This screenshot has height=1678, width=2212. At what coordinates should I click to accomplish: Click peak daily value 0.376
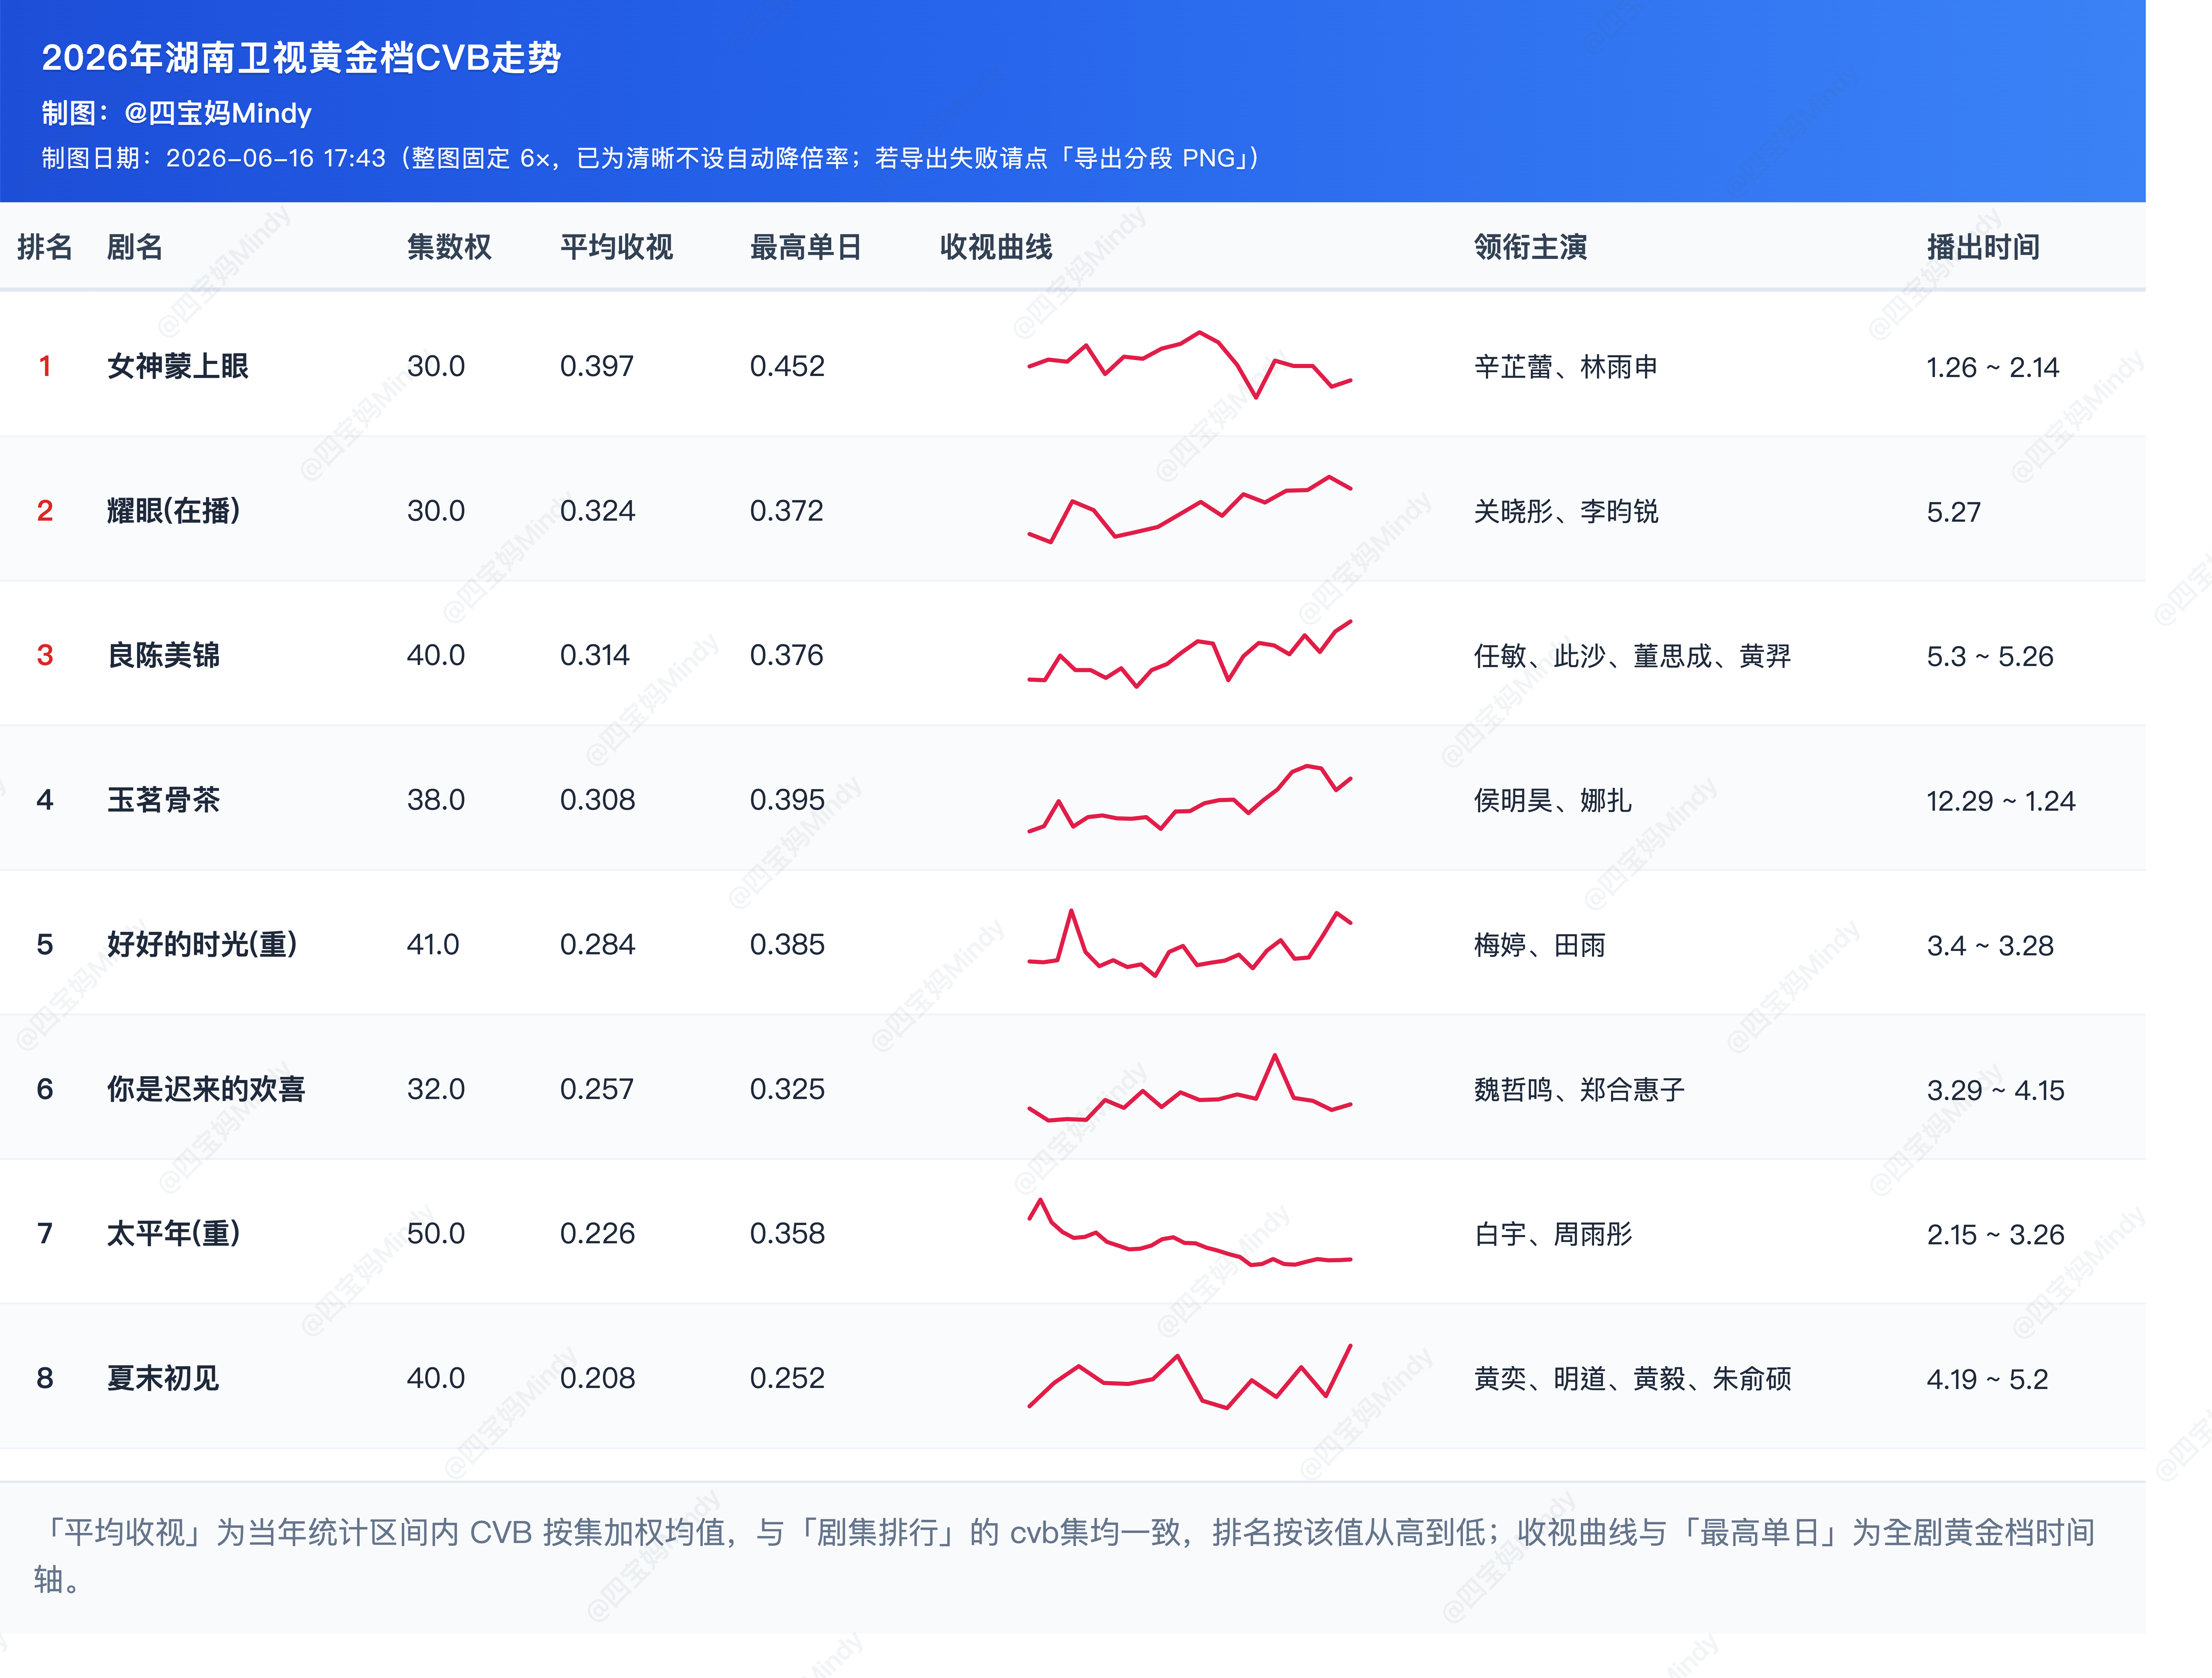pos(787,655)
